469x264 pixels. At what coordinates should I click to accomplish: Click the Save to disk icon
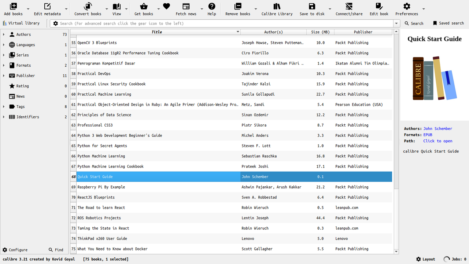click(312, 7)
